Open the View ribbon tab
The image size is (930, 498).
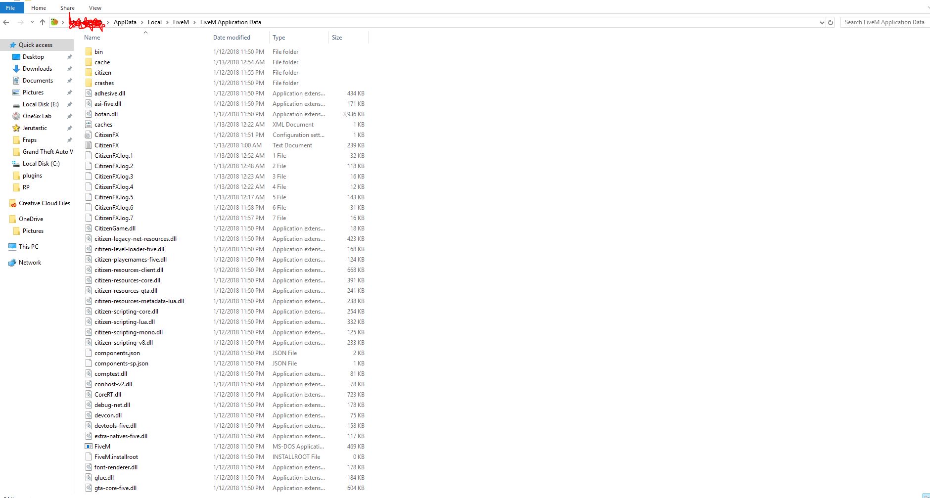95,8
